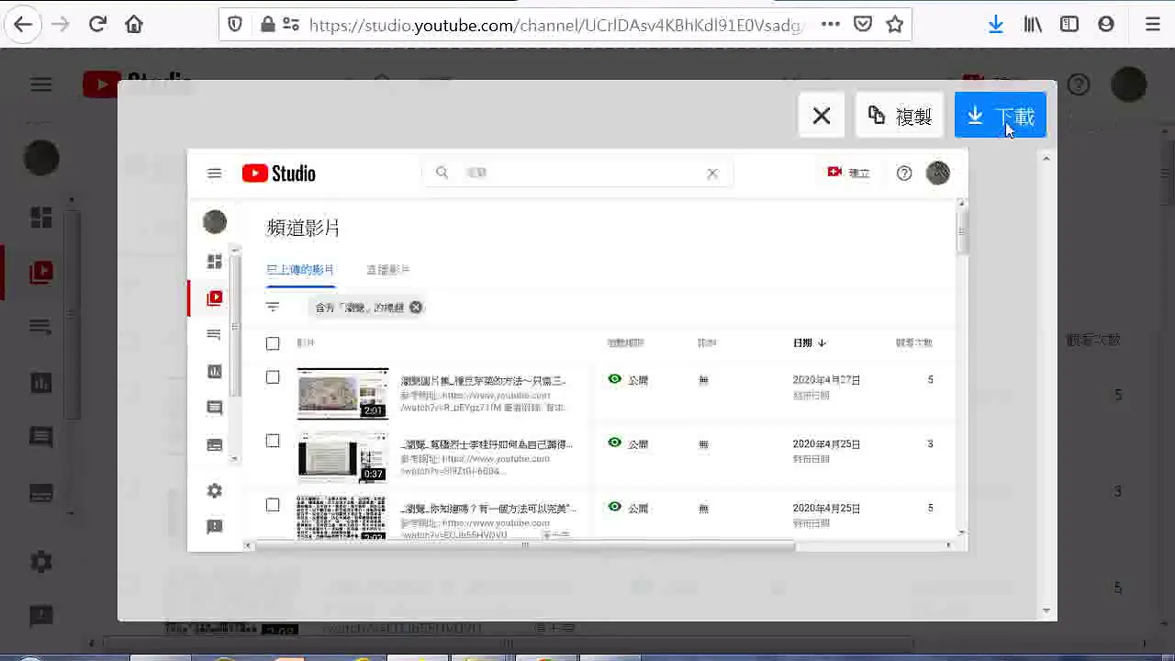Open Firefox library icon

1033,25
